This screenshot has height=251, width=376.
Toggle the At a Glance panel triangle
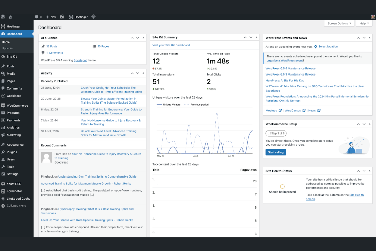(x=143, y=38)
